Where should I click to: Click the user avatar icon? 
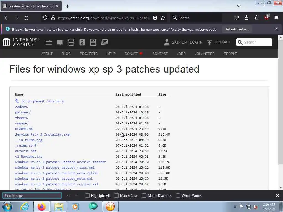point(167,42)
